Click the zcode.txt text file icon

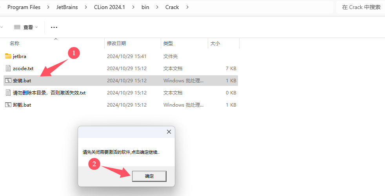pos(8,68)
